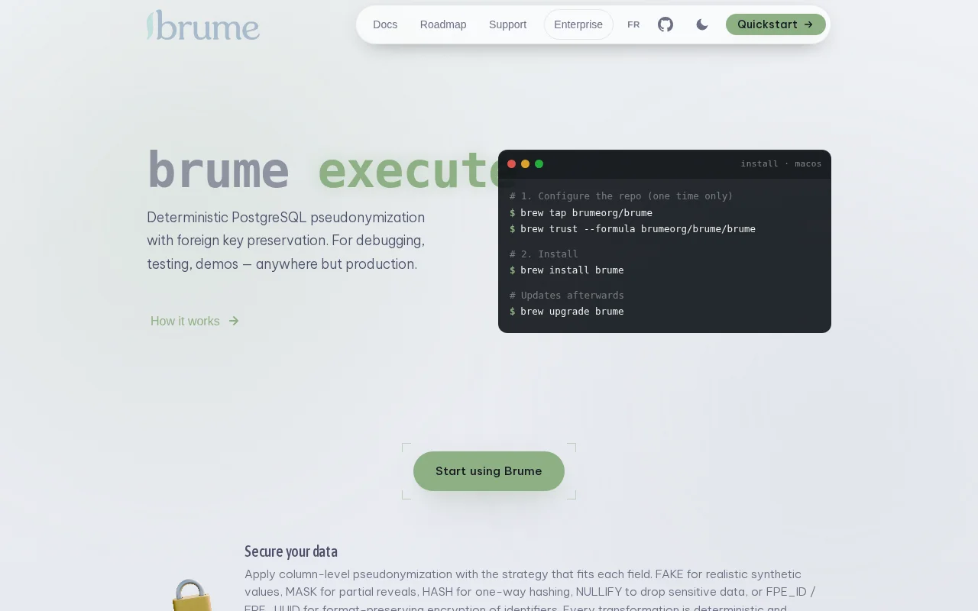Switch the site language to FR
The image size is (978, 611).
coord(633,24)
